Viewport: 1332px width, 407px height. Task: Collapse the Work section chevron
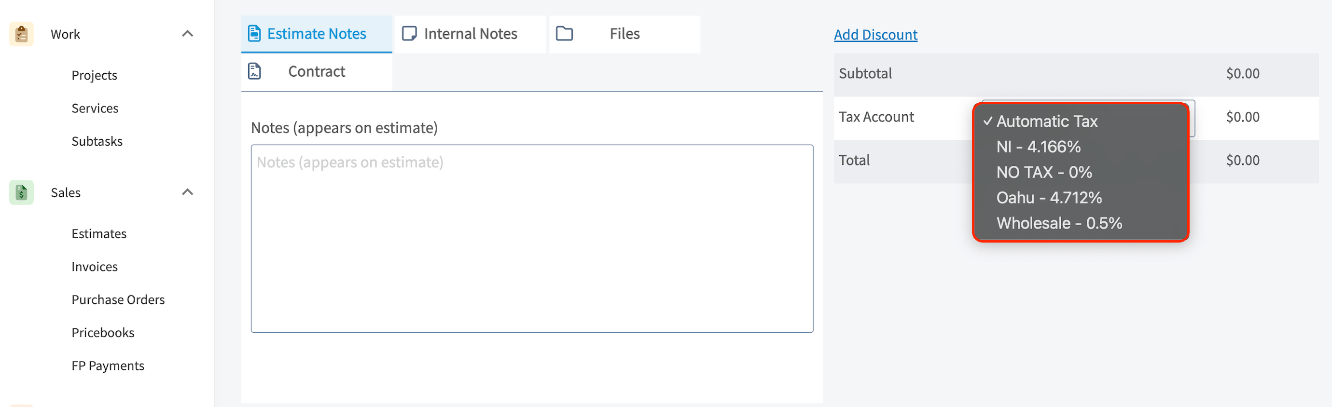click(188, 34)
